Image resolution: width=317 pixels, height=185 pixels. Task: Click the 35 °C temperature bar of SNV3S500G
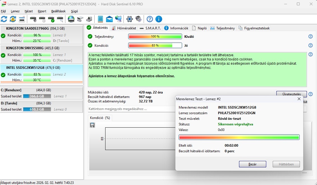[x=37, y=60]
